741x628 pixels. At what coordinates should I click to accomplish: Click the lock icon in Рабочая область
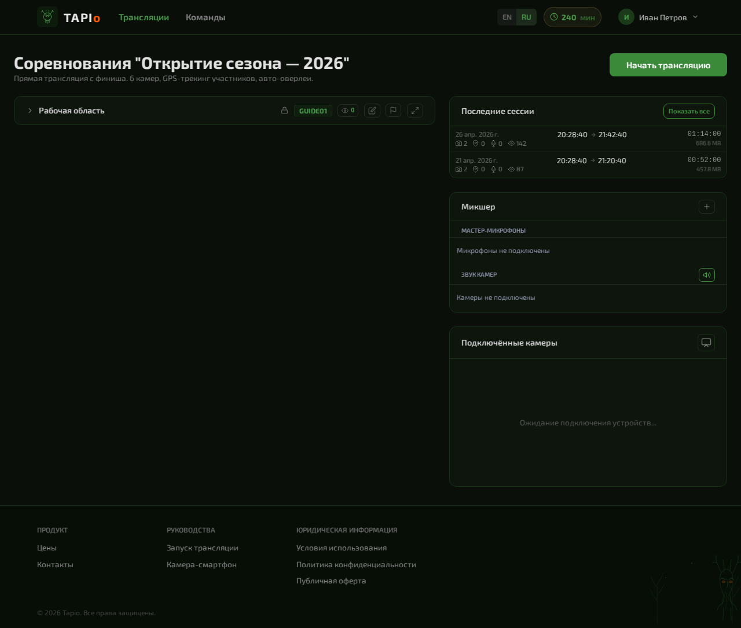[284, 111]
